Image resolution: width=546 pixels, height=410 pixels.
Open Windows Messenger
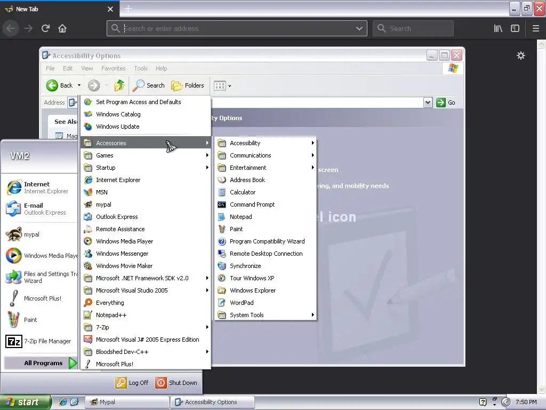point(146,254)
